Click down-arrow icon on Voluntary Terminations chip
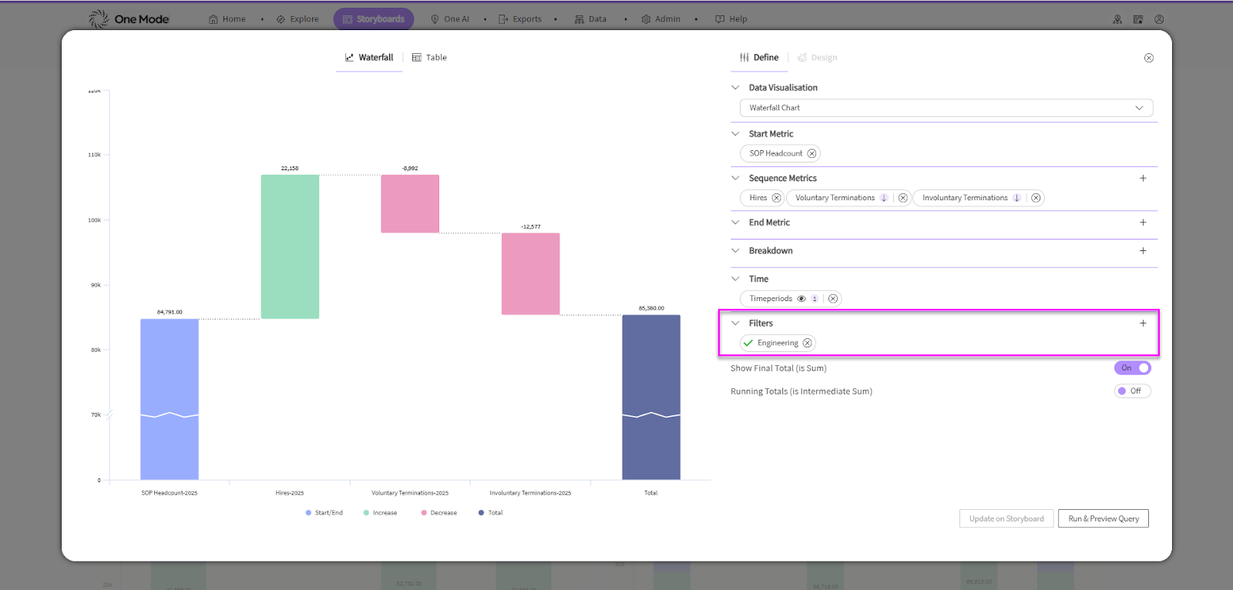 (884, 198)
